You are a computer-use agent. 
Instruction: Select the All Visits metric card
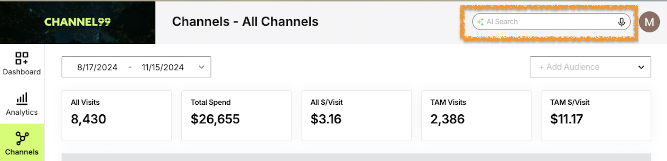pos(117,116)
